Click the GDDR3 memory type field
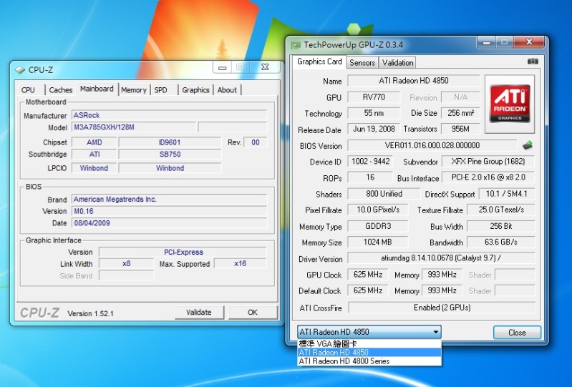This screenshot has width=572, height=387. [x=378, y=226]
